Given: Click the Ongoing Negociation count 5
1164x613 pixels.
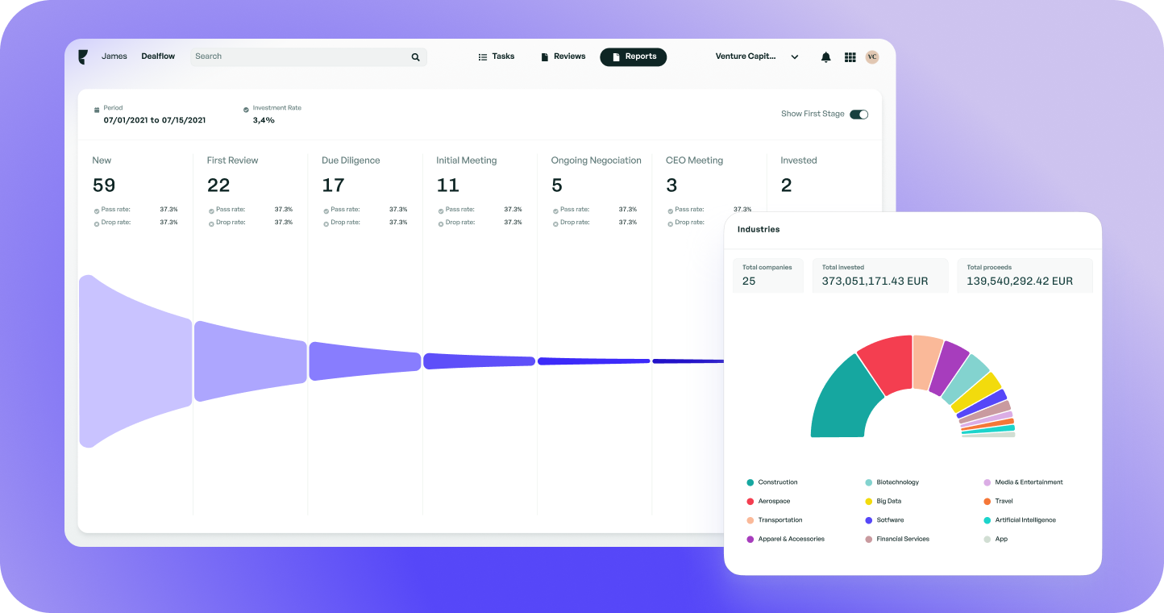Looking at the screenshot, I should pos(557,186).
